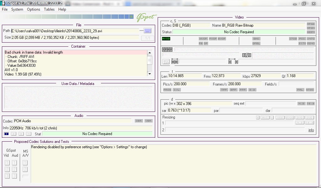Toggle the CBR audio indicator
321x188 pixels.
pos(139,121)
